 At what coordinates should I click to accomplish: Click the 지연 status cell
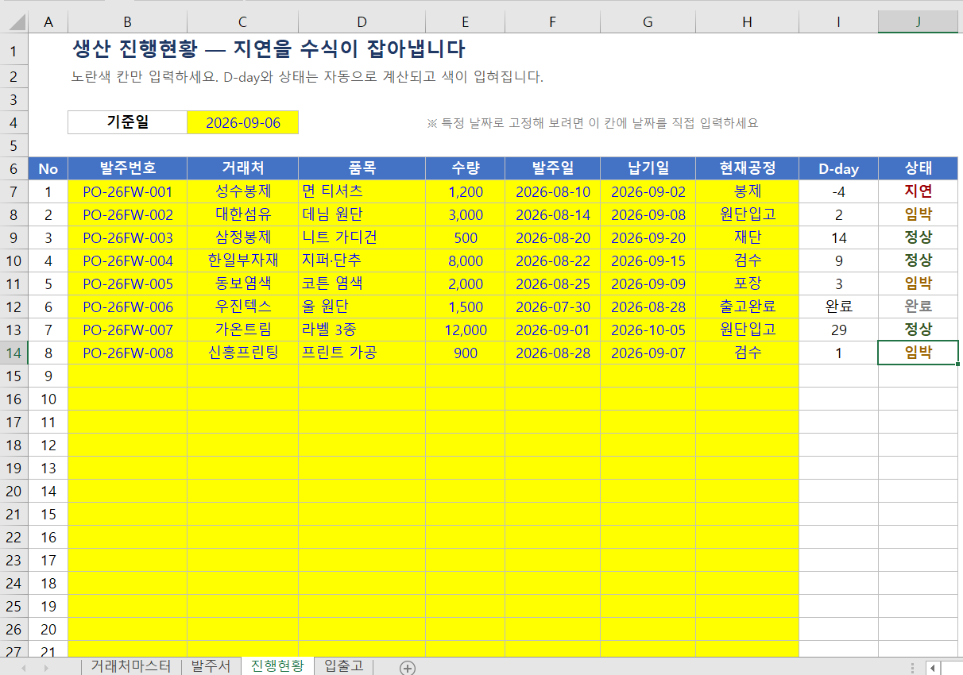coord(919,191)
